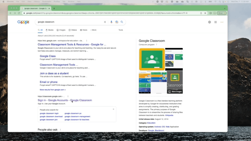The height and width of the screenshot is (141, 251).
Task: Reload the page with the refresh icon
Action: (x=19, y=13)
